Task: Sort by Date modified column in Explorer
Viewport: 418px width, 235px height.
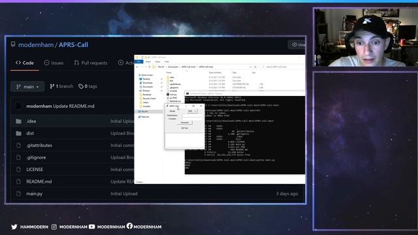Action: click(x=215, y=72)
